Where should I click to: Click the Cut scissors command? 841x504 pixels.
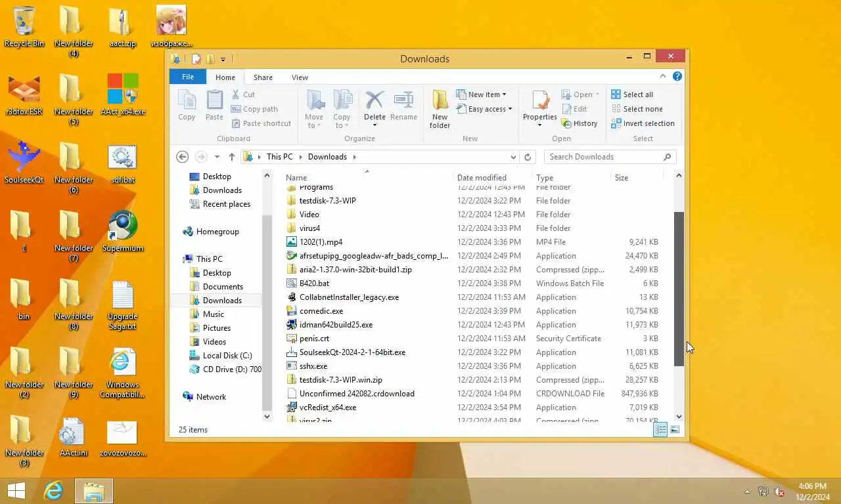pos(243,94)
